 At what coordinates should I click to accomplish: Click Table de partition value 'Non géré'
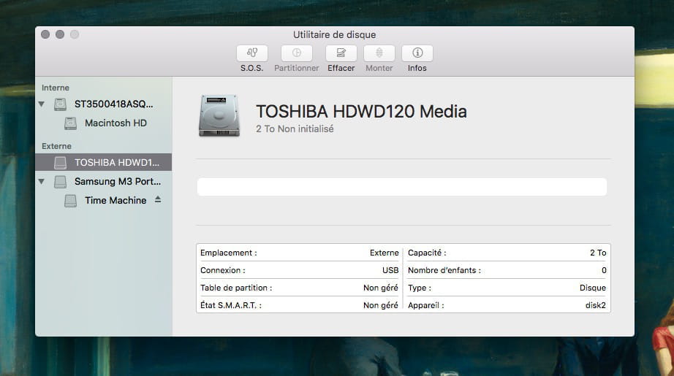(381, 288)
